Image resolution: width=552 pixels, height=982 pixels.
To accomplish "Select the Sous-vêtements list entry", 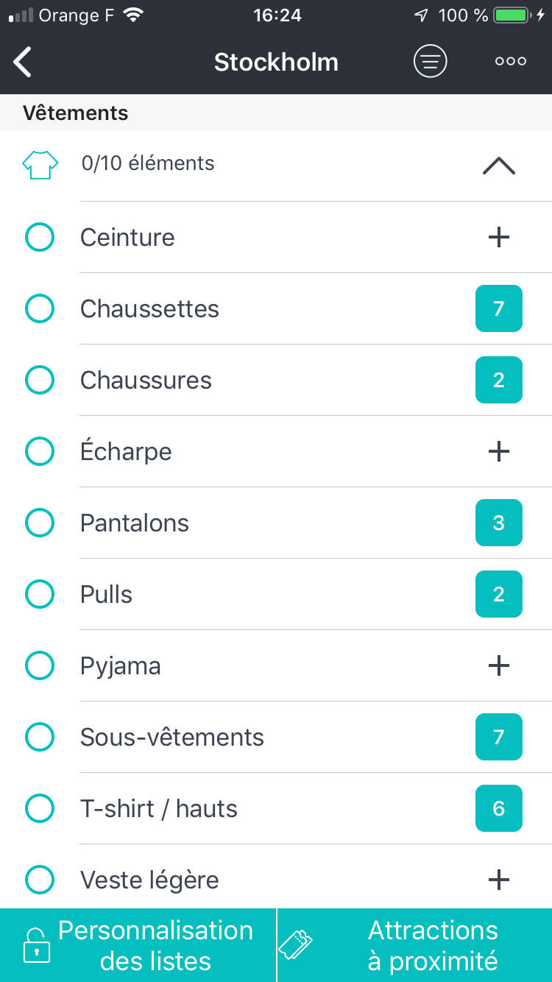I will point(172,738).
